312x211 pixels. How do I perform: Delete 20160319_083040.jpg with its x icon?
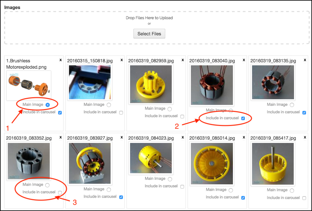point(244,60)
